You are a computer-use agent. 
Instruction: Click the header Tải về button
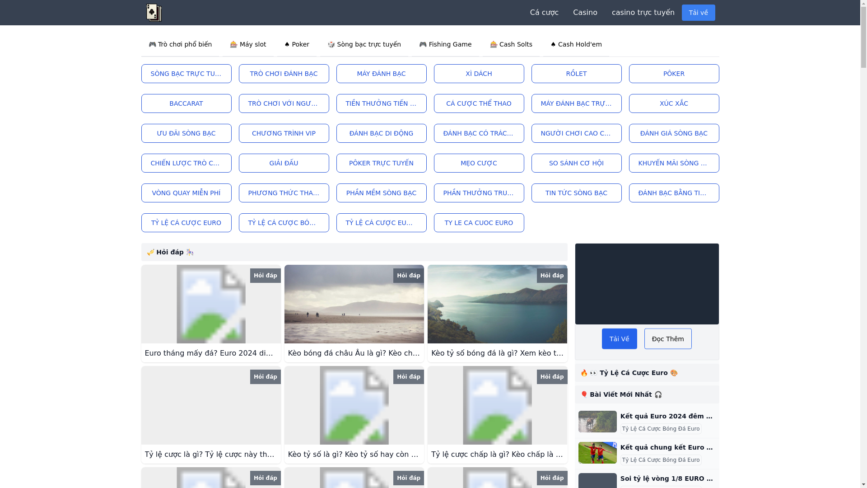(x=699, y=13)
